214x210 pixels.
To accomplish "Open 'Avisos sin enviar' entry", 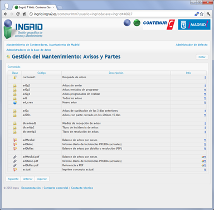I will 72,85.
